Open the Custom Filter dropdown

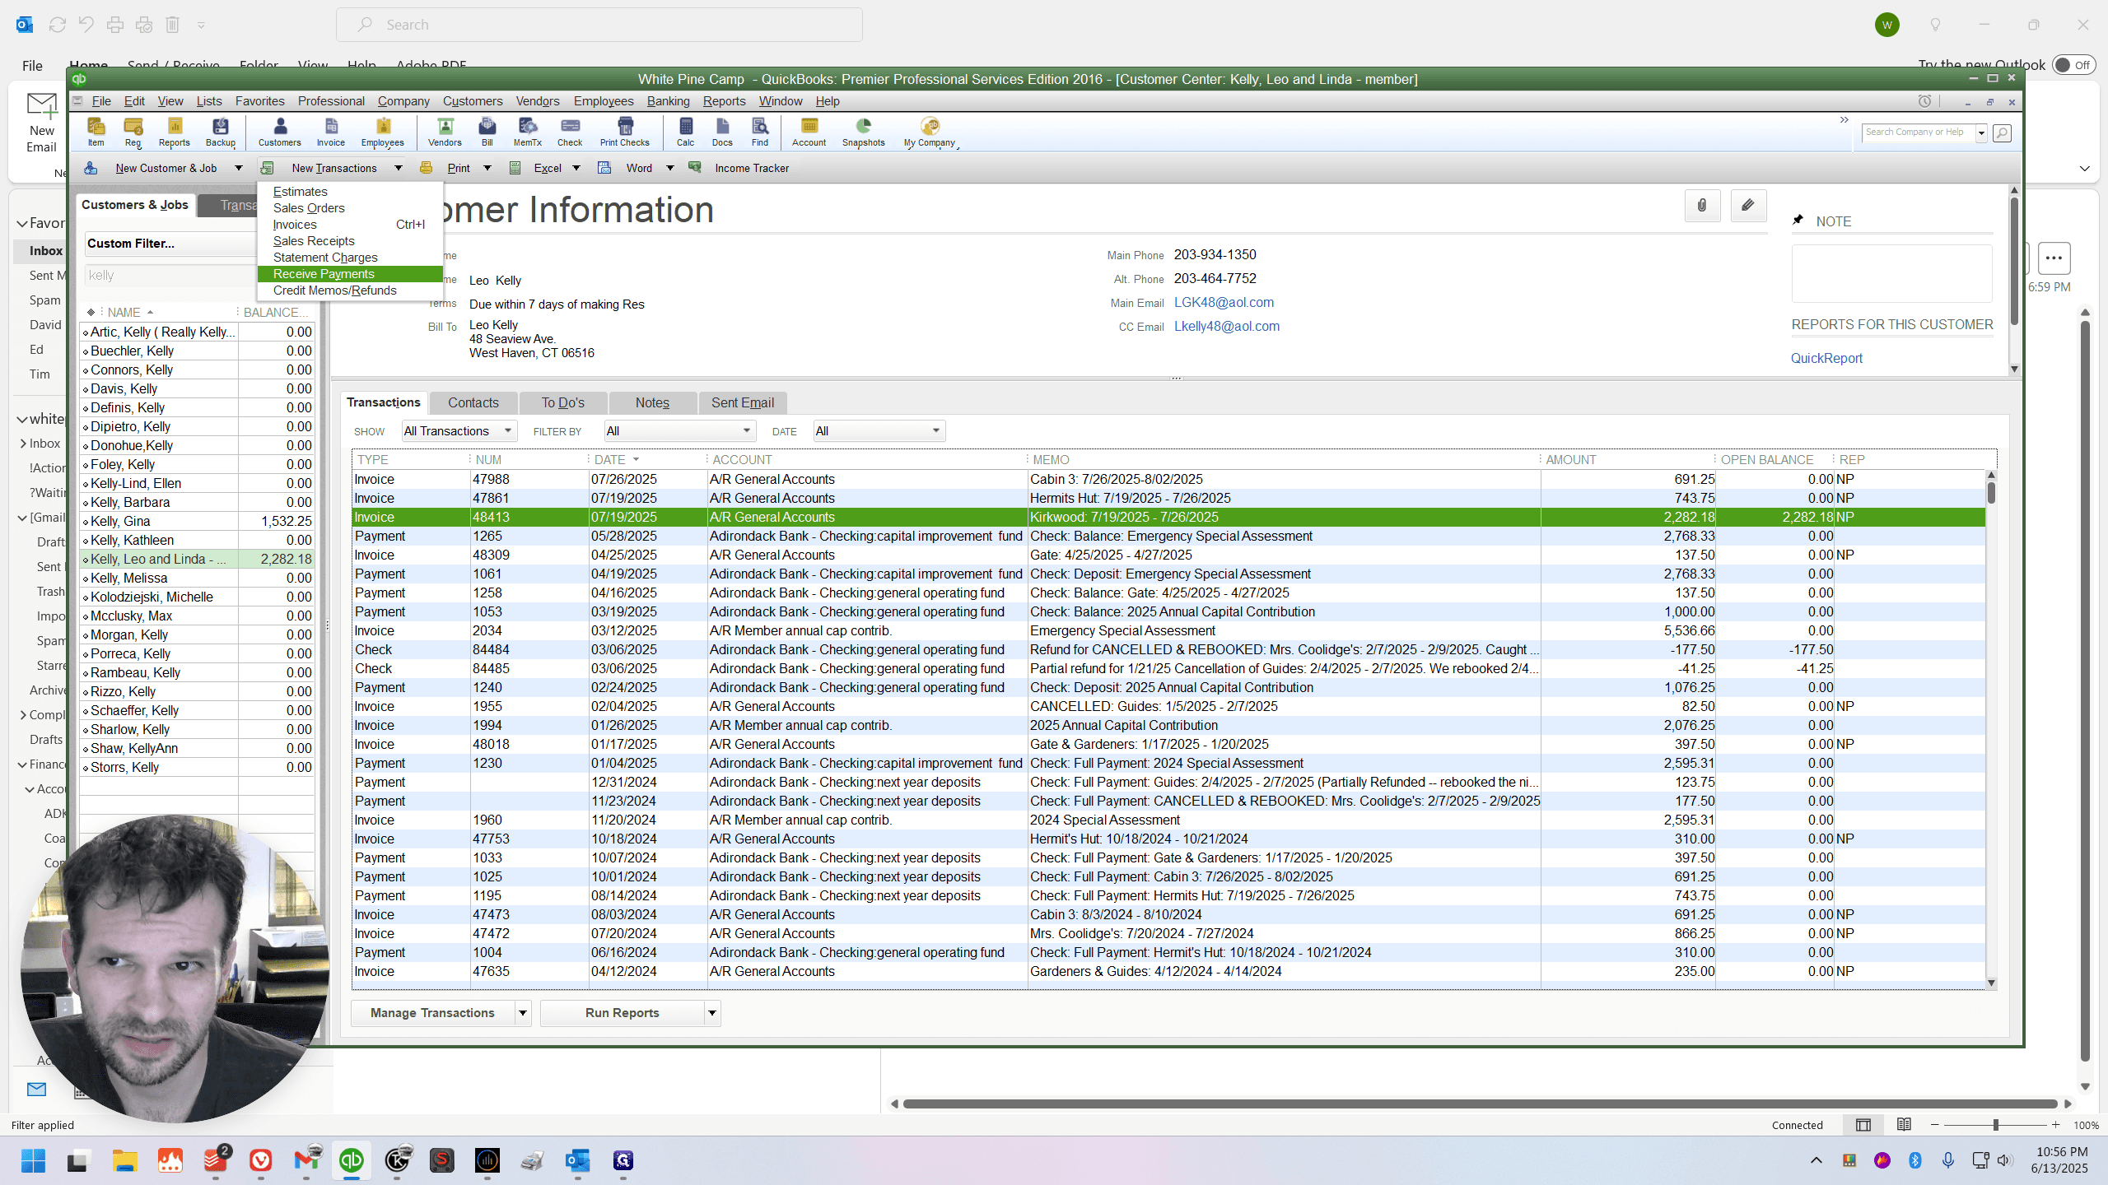point(169,244)
